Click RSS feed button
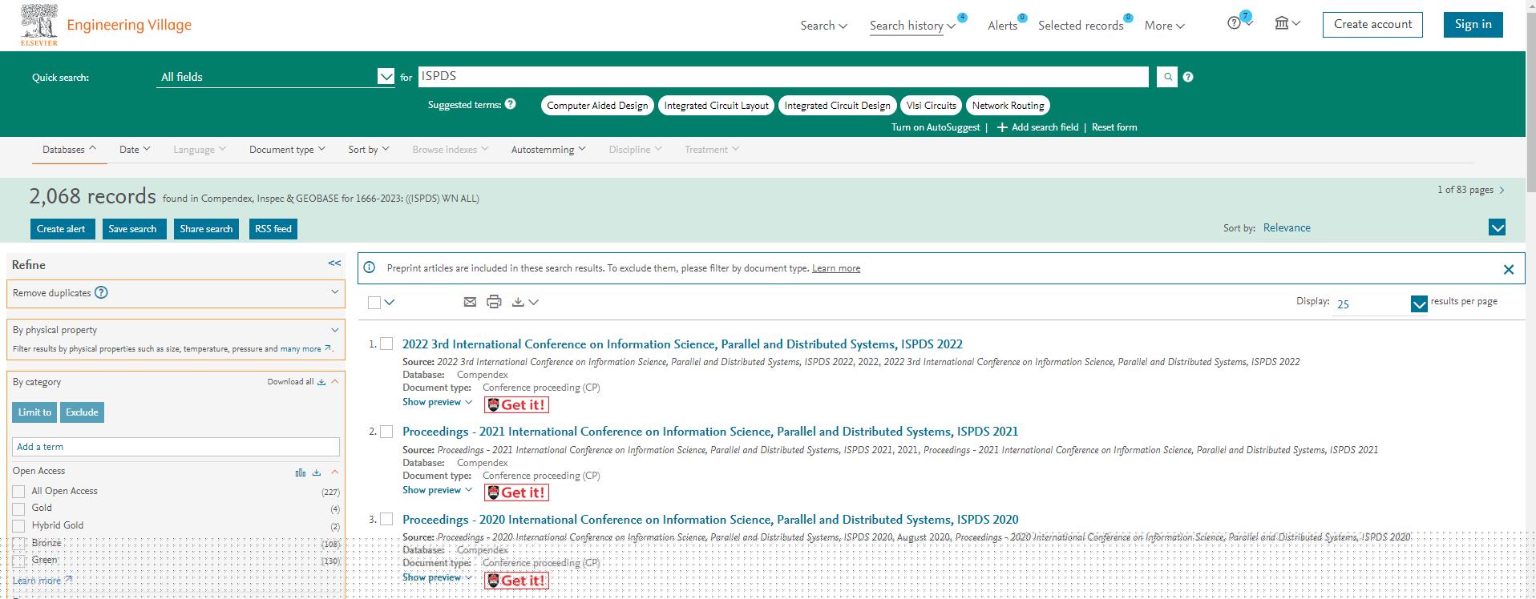This screenshot has height=599, width=1536. pyautogui.click(x=273, y=229)
